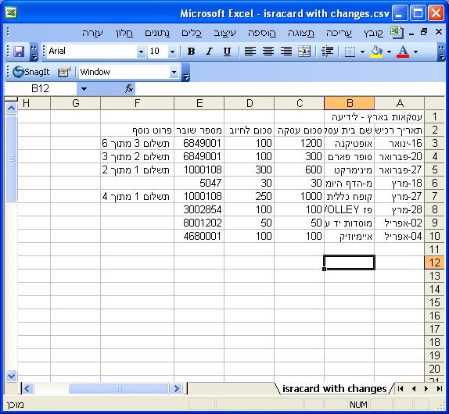Click the horizontal scrollbar thumb
Viewport: 449px width, 414px height.
119,388
